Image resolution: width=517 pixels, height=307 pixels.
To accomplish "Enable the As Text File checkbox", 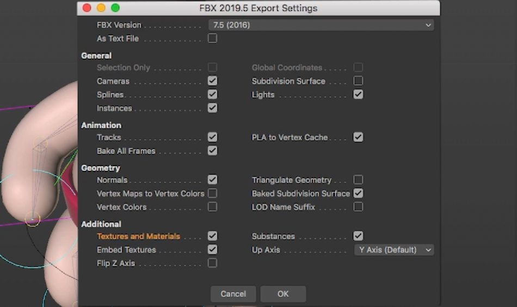I will (213, 38).
